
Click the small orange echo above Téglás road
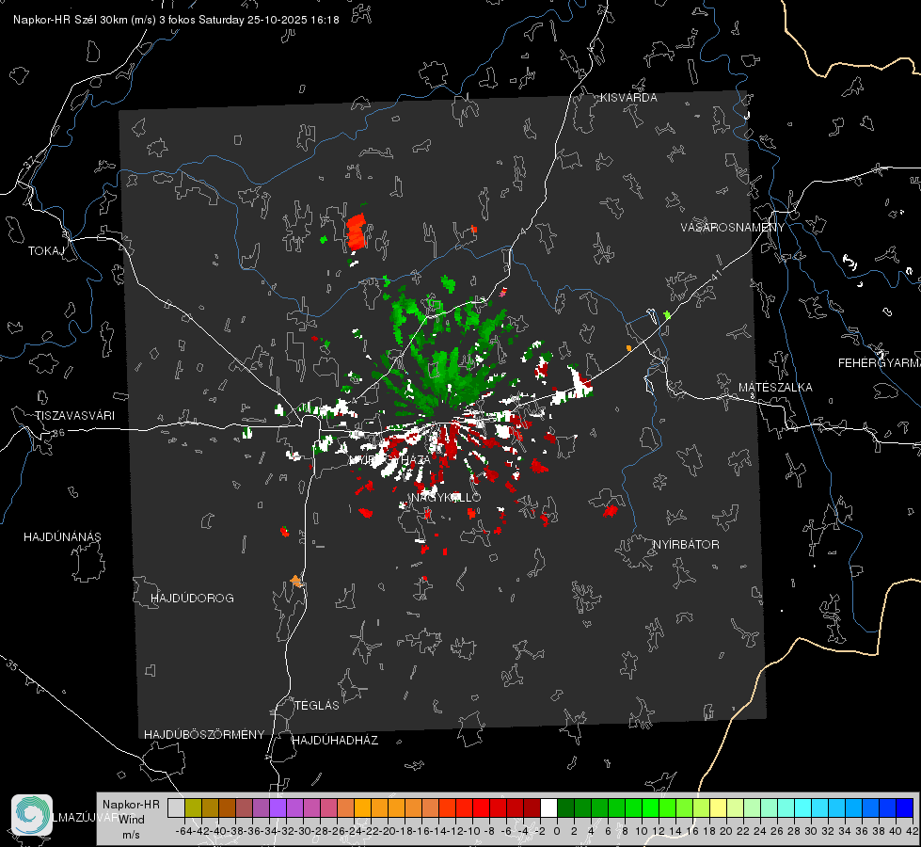pyautogui.click(x=296, y=582)
